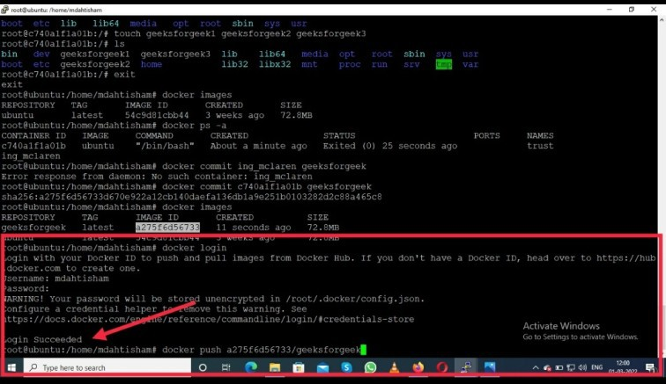The width and height of the screenshot is (666, 384).
Task: Open Cortana circle icon on taskbar
Action: (x=203, y=367)
